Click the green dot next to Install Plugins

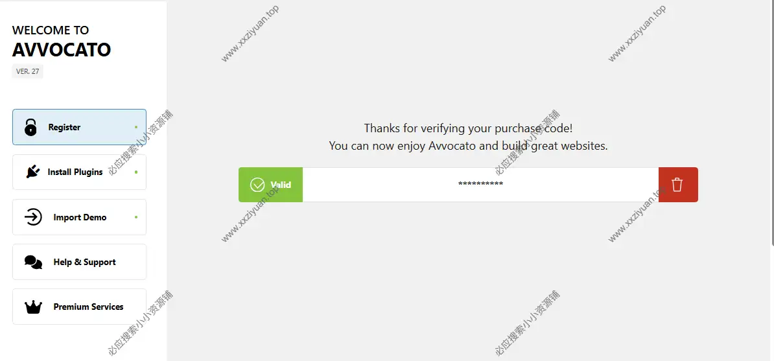point(136,172)
